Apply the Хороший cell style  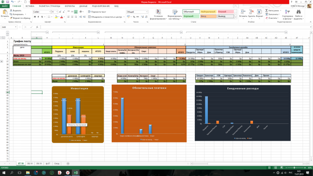tap(191, 16)
